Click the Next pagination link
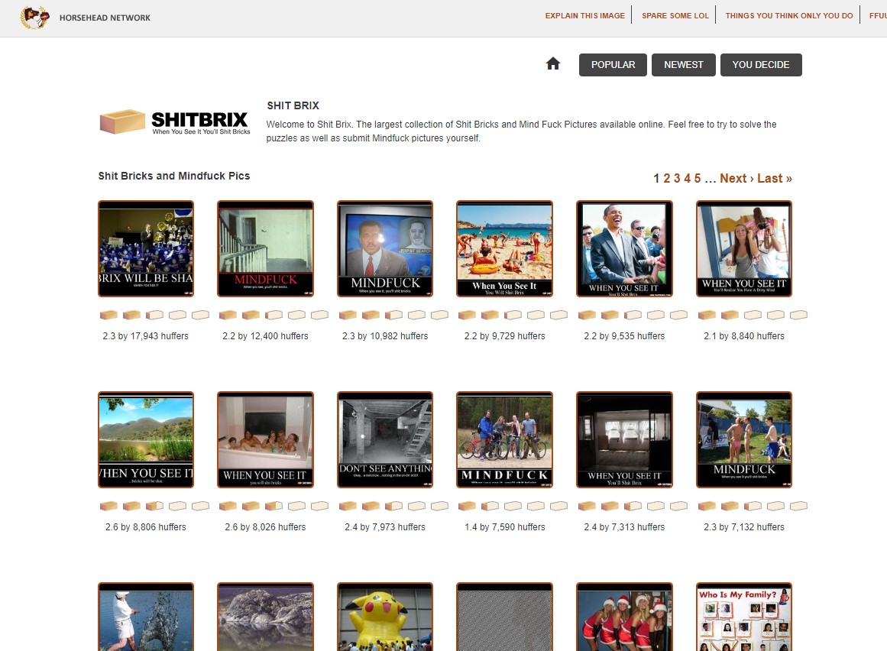The image size is (887, 651). point(736,178)
